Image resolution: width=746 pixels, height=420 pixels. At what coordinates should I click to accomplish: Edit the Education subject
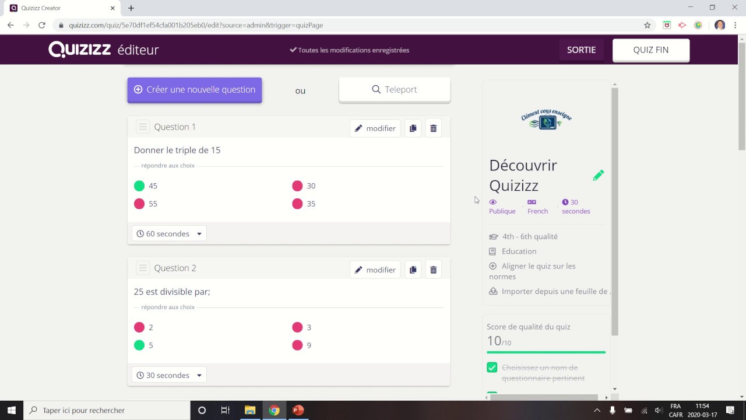513,251
